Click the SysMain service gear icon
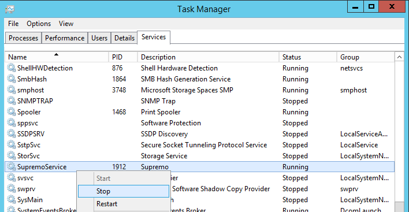The height and width of the screenshot is (212, 409). point(11,199)
